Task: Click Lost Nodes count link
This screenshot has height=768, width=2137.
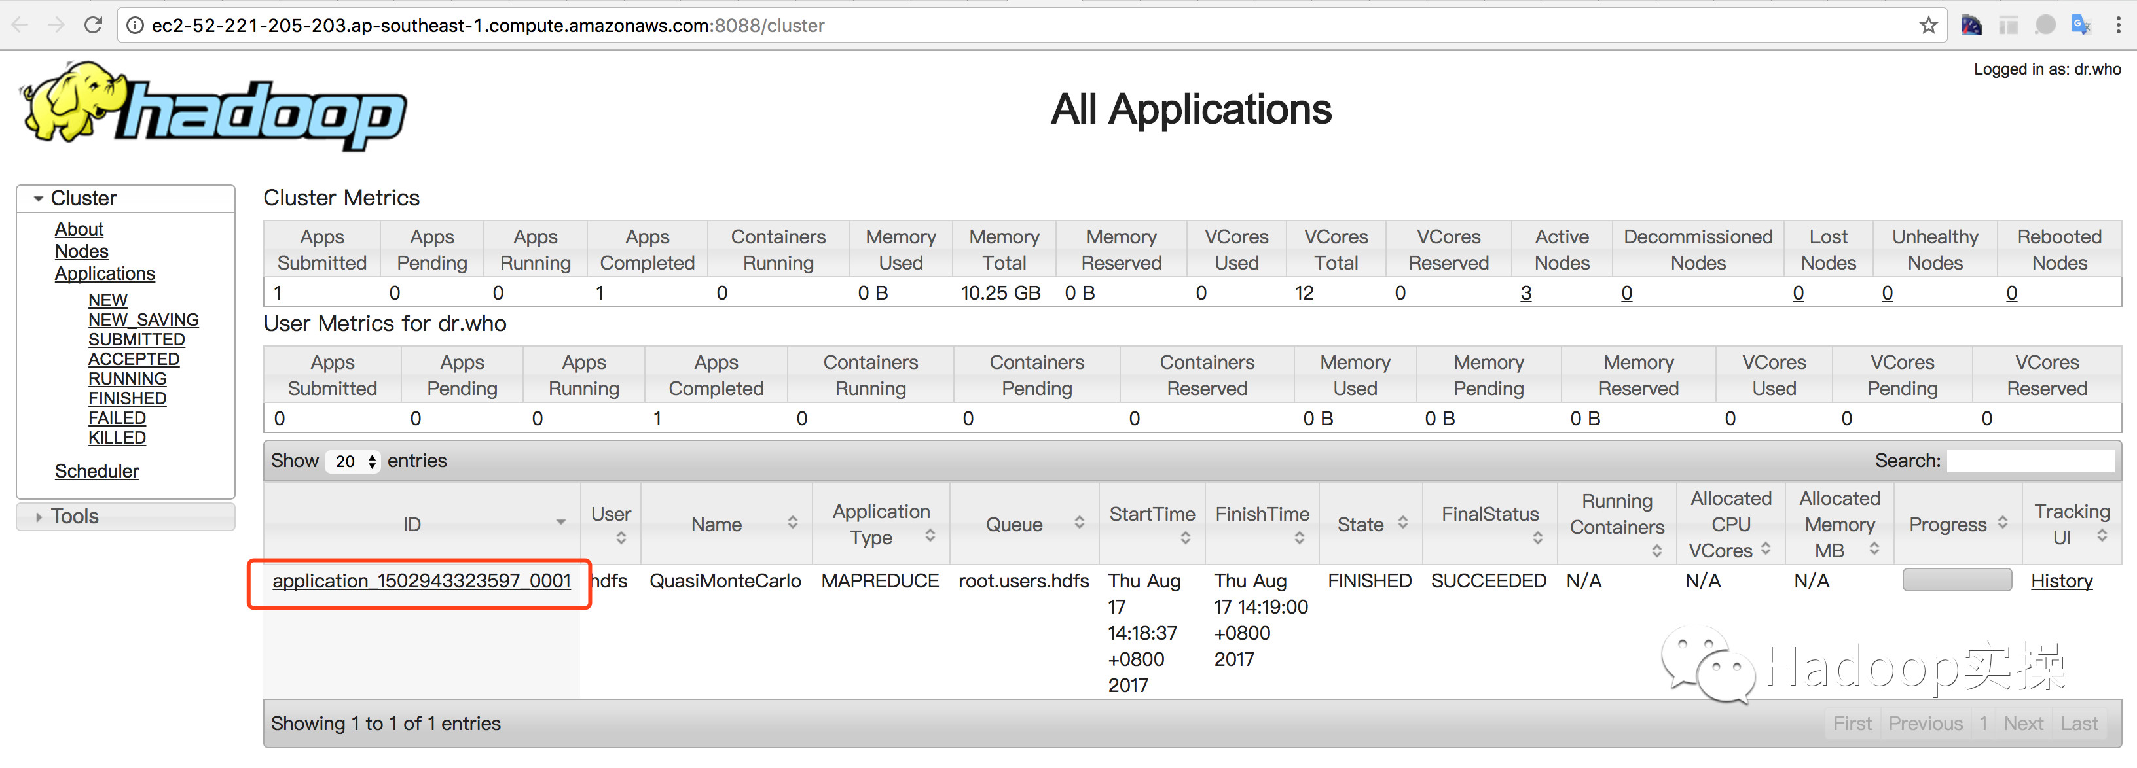Action: coord(1798,292)
